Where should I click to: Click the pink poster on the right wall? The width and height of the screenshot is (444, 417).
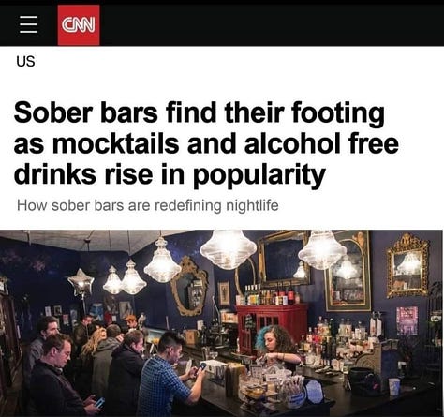tap(407, 320)
